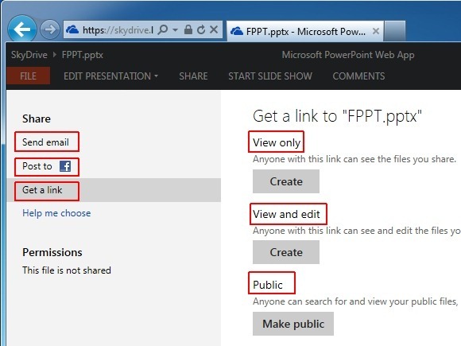Click Create under View and edit
Image resolution: width=461 pixels, height=346 pixels.
pos(286,252)
